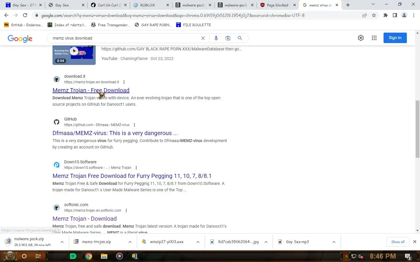Screen dimensions: 420x262
Task: Open more options for GitHub Dfmaaa result
Action: pos(134,125)
